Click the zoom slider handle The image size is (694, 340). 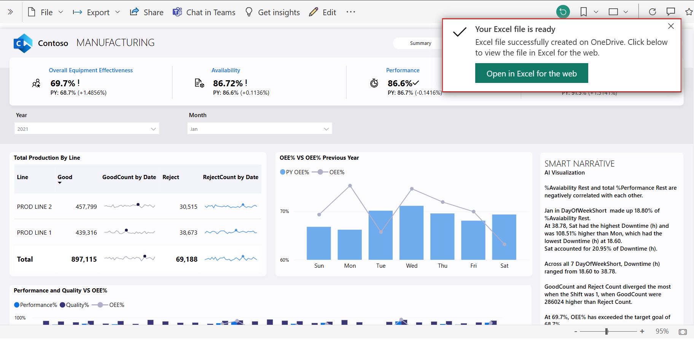click(606, 332)
